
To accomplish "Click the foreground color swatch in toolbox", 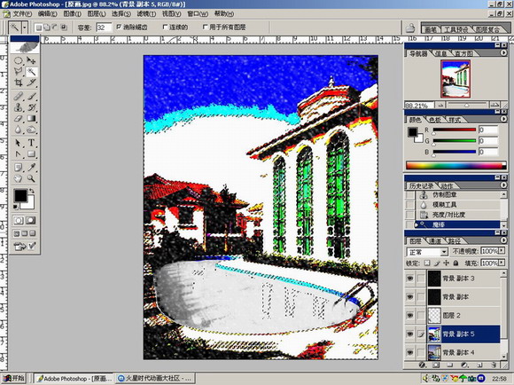I will pyautogui.click(x=20, y=196).
